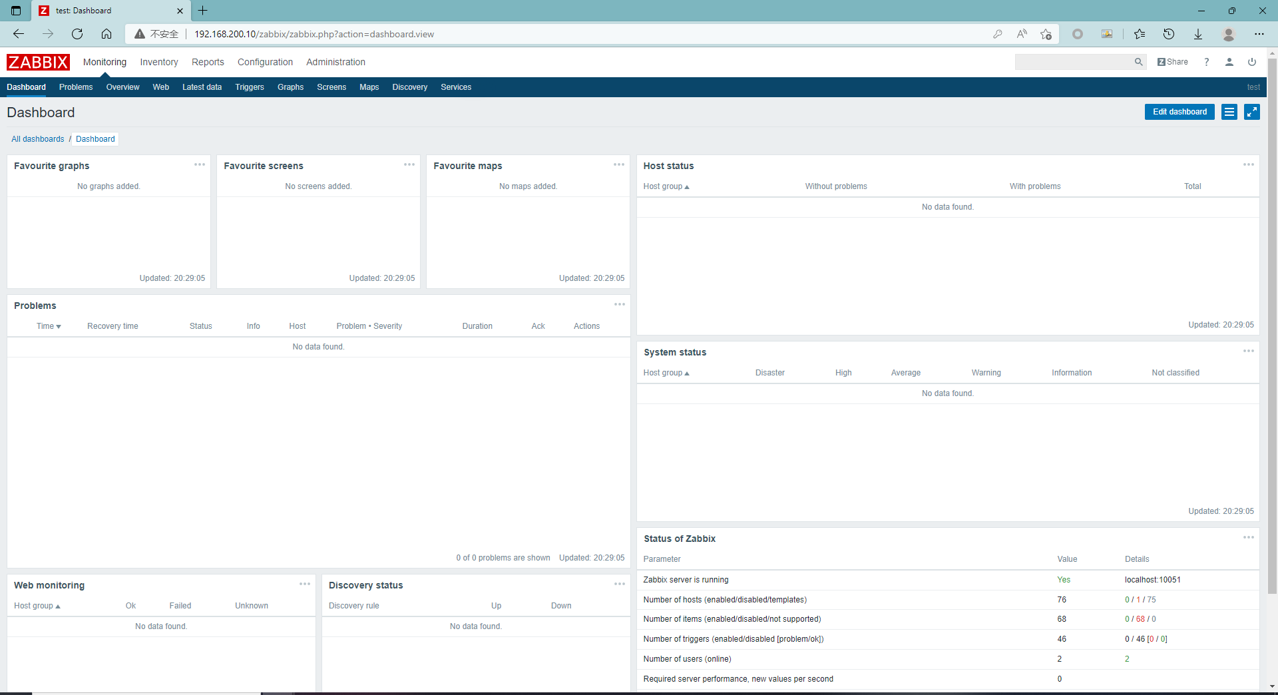This screenshot has height=695, width=1278.
Task: Click the not secure warning icon
Action: pyautogui.click(x=140, y=34)
